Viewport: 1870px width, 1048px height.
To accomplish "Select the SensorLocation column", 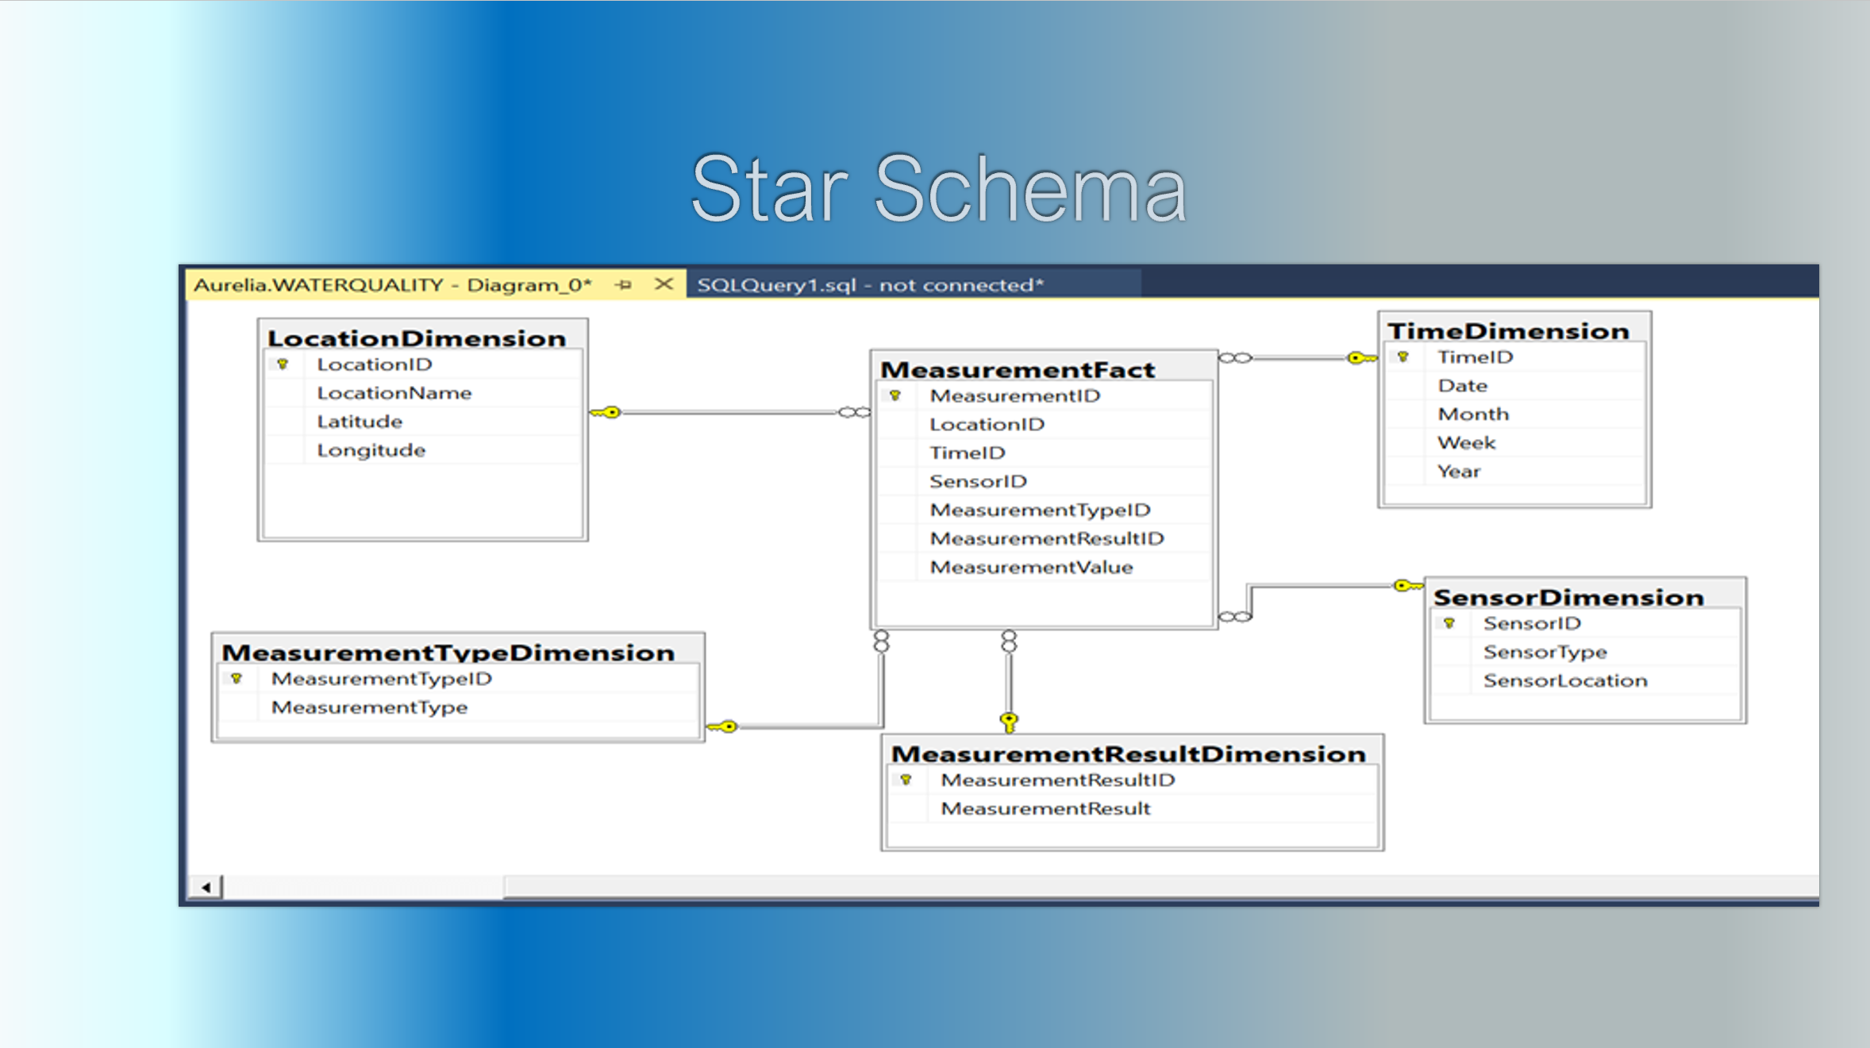I will (x=1586, y=680).
